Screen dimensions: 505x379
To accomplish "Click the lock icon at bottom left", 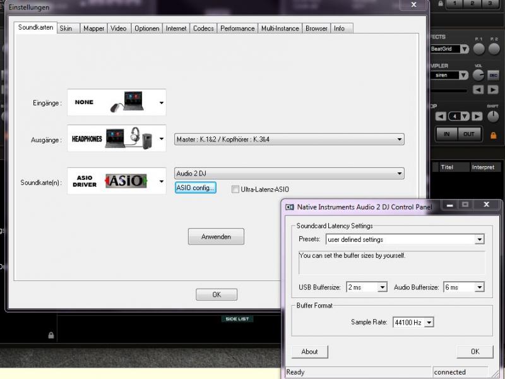I will (51, 335).
